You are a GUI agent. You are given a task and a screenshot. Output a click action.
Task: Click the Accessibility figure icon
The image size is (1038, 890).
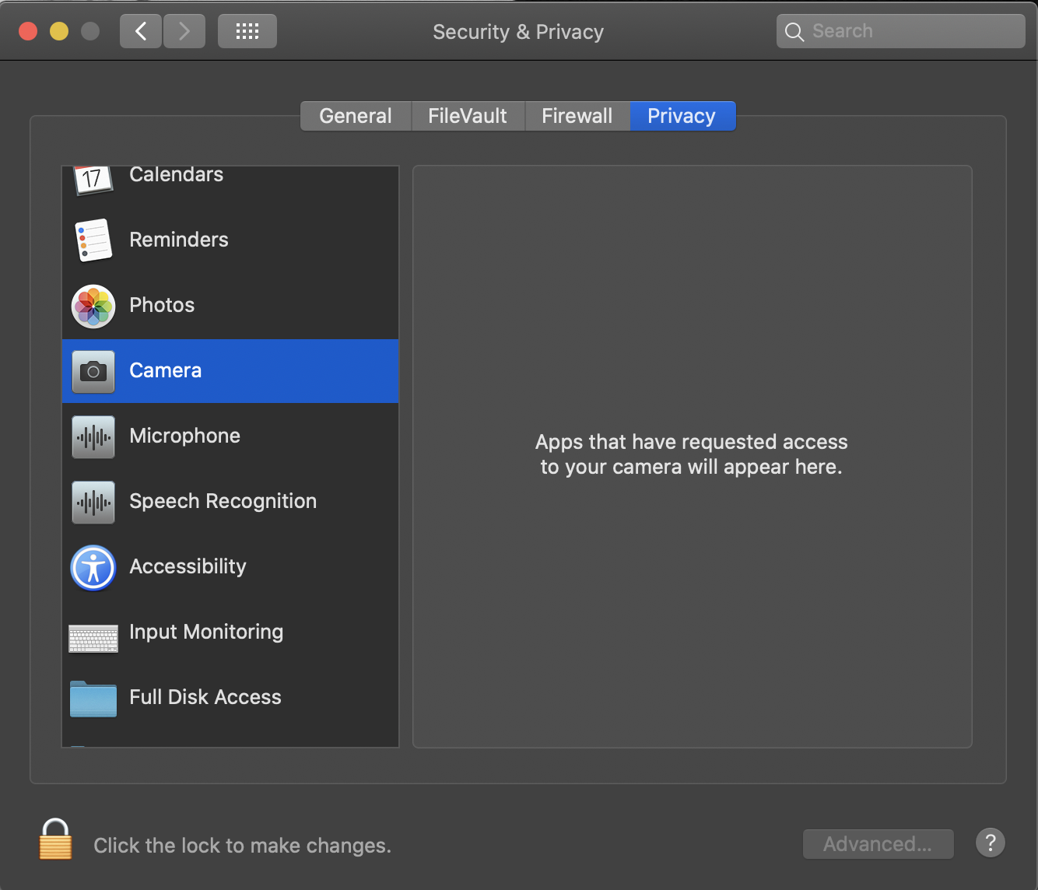tap(93, 567)
